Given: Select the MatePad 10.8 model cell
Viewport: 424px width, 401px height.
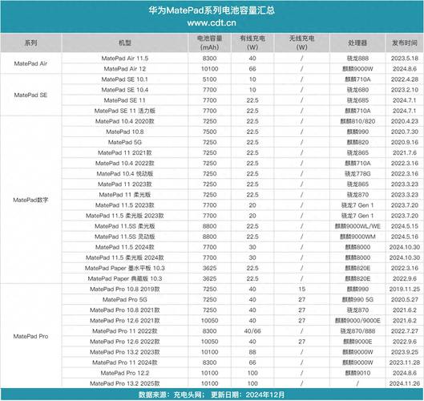Looking at the screenshot, I should 125,132.
